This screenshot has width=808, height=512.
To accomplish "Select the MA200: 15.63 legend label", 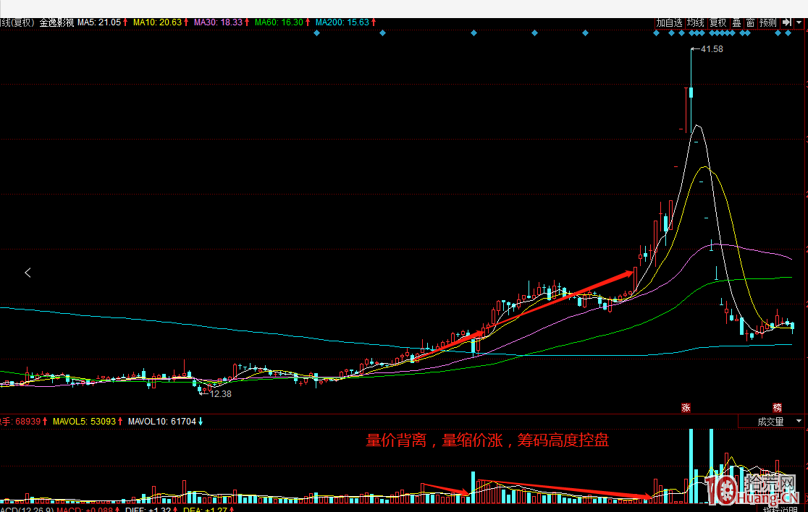I will [x=342, y=22].
